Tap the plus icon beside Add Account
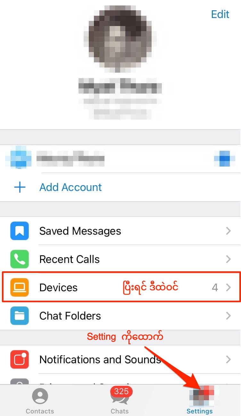Viewport: 241px width, 416px height. click(20, 187)
